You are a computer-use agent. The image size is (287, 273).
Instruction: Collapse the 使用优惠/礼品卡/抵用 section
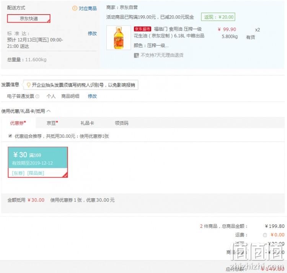(49, 111)
